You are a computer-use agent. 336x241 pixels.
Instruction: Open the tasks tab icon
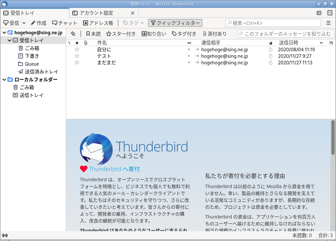(x=330, y=13)
